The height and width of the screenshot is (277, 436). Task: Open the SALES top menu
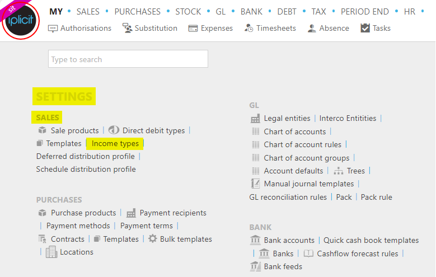tap(88, 12)
